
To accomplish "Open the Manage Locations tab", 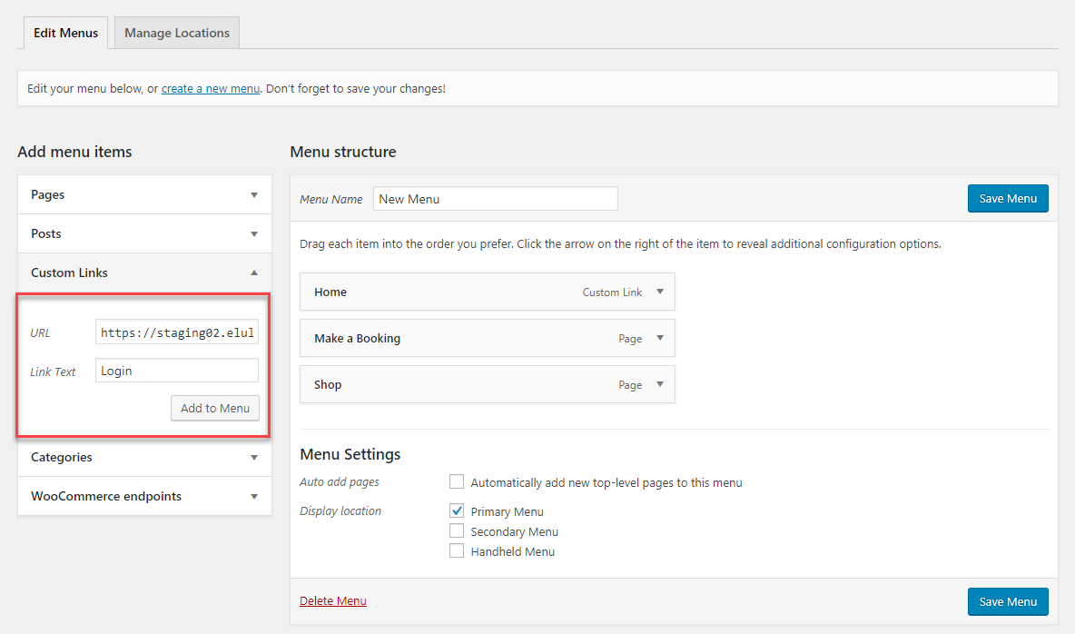I will (x=177, y=33).
